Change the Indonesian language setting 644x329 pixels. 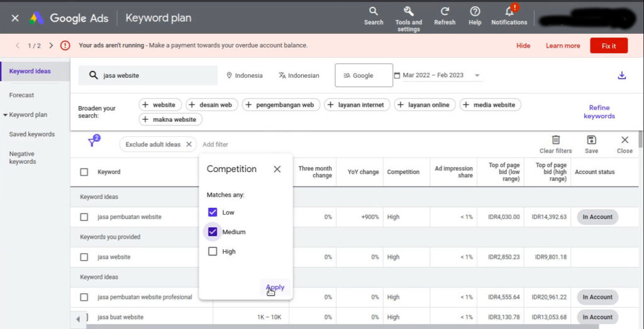coord(299,75)
